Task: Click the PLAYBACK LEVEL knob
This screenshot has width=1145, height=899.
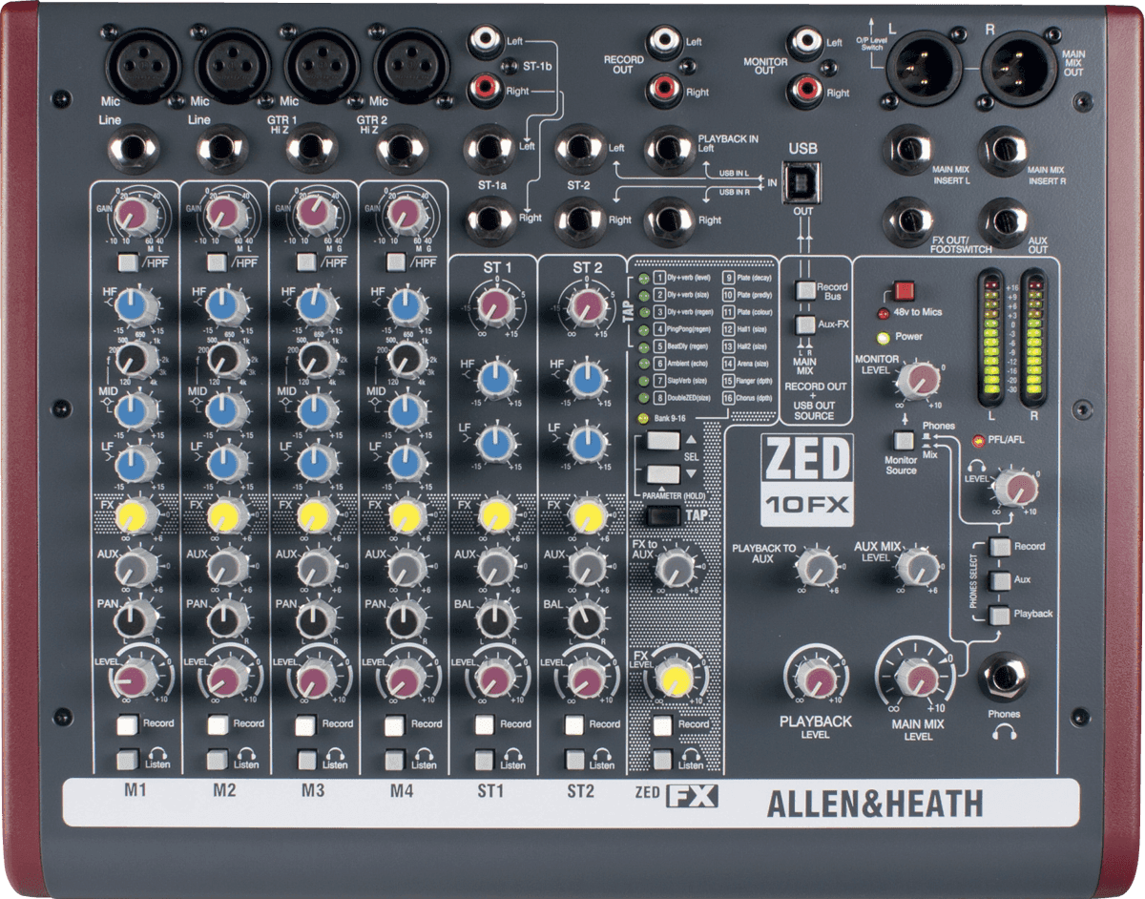Action: point(817,679)
